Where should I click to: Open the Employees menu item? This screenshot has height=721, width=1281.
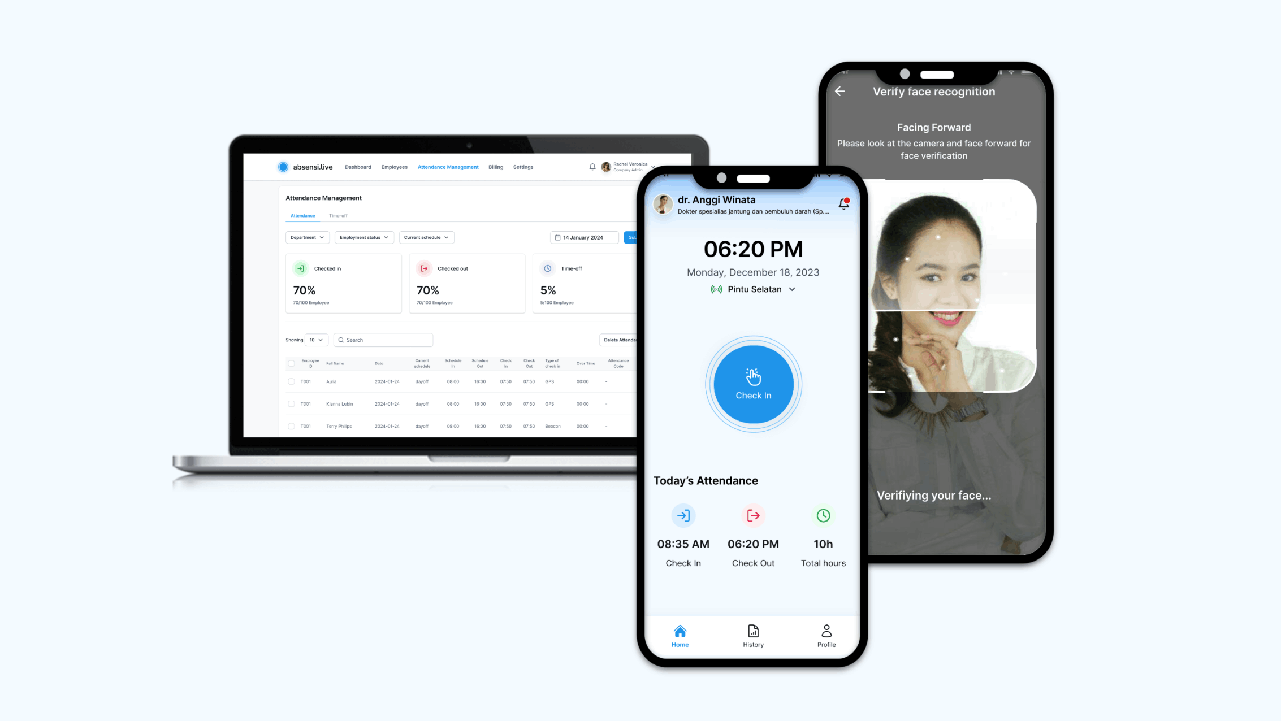pyautogui.click(x=393, y=167)
